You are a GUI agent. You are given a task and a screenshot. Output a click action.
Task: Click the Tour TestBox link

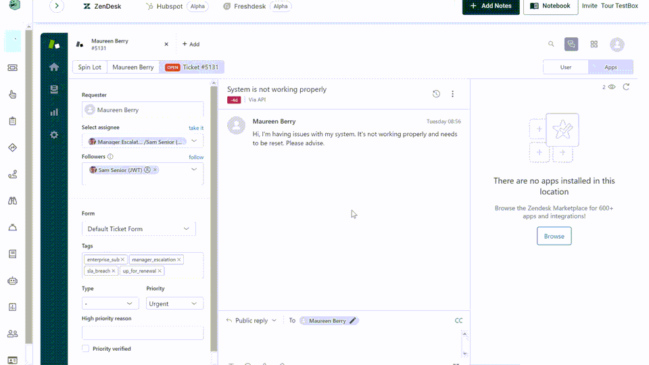pyautogui.click(x=619, y=6)
